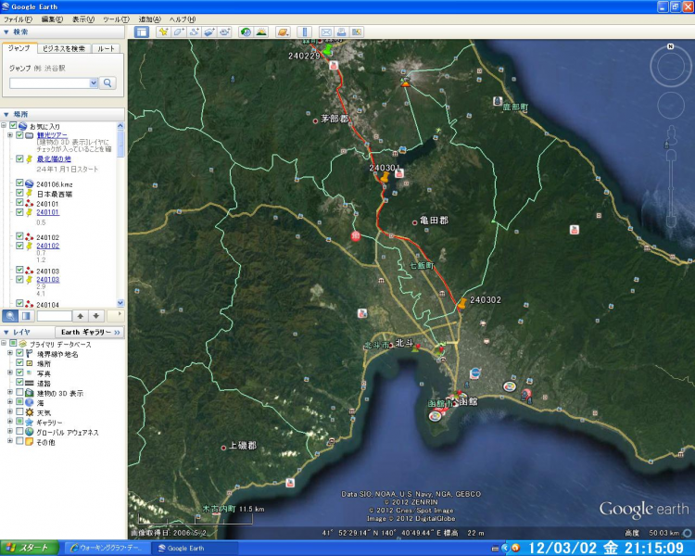
Task: Collapse the 検索 panel triangle
Action: pos(6,32)
